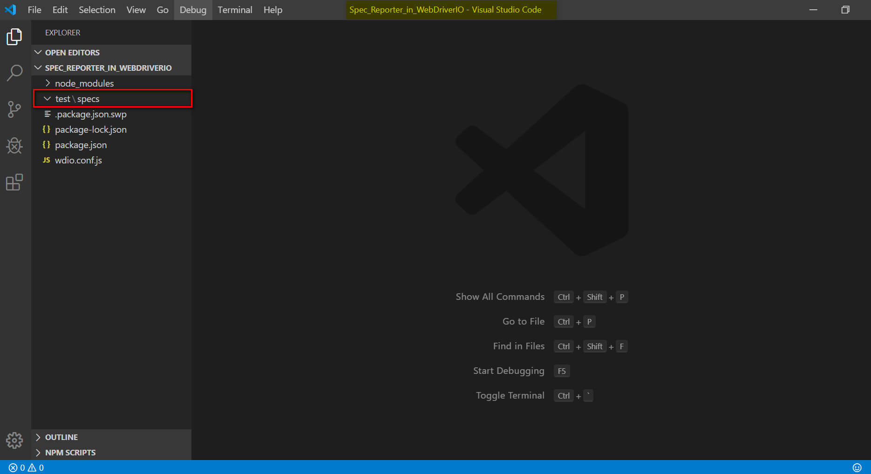This screenshot has width=871, height=474.
Task: Open the Help menu
Action: click(273, 10)
